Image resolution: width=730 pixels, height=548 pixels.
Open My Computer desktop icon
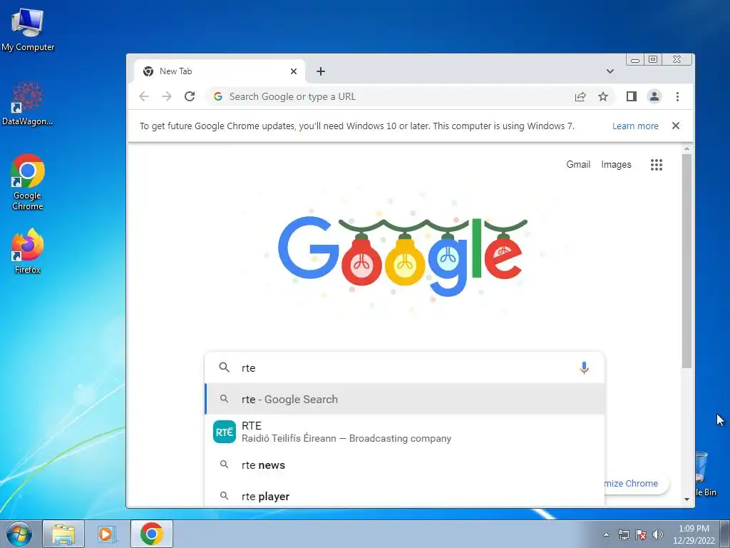point(28,29)
